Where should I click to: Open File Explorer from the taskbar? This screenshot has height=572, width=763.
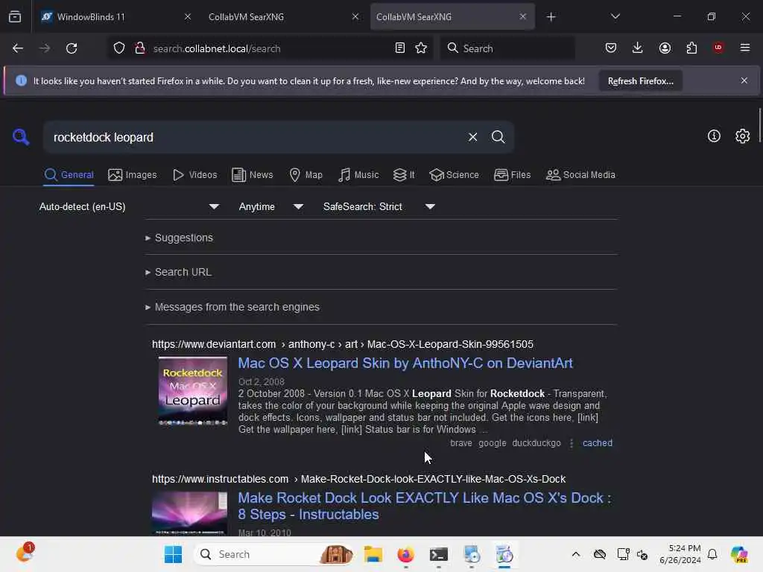point(373,554)
